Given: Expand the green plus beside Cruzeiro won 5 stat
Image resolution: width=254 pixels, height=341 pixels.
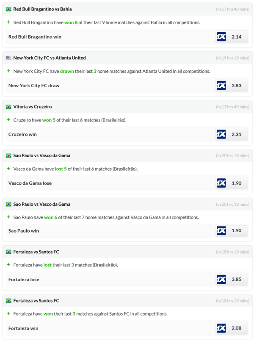Looking at the screenshot, I should click(8, 120).
